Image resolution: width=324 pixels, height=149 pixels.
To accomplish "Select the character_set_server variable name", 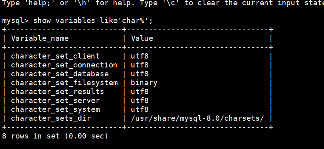I will point(55,101).
